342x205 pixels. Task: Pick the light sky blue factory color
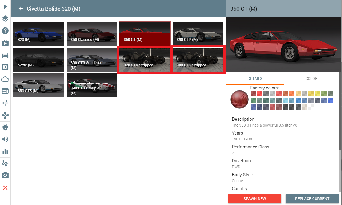(285, 100)
